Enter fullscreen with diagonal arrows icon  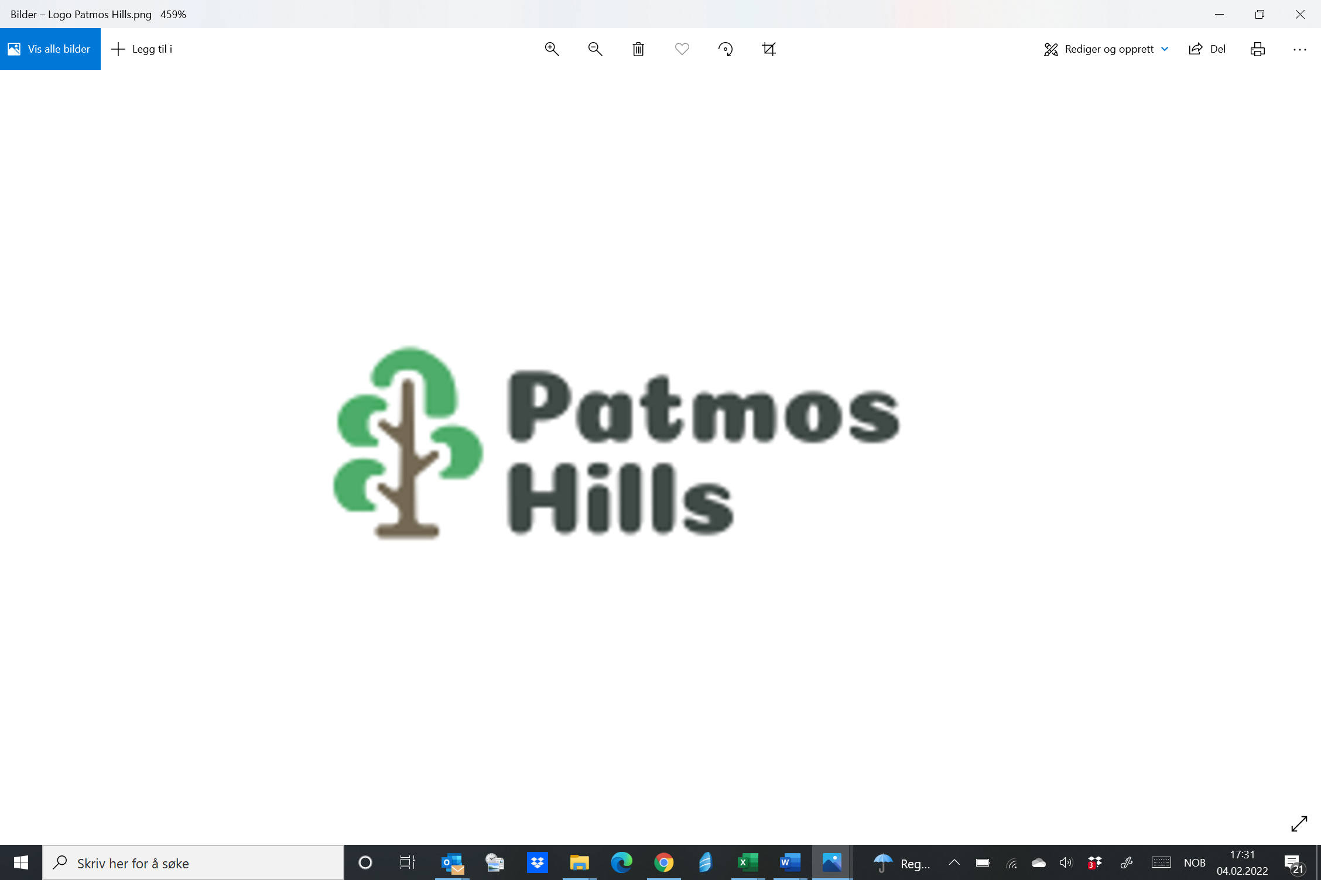(1299, 824)
